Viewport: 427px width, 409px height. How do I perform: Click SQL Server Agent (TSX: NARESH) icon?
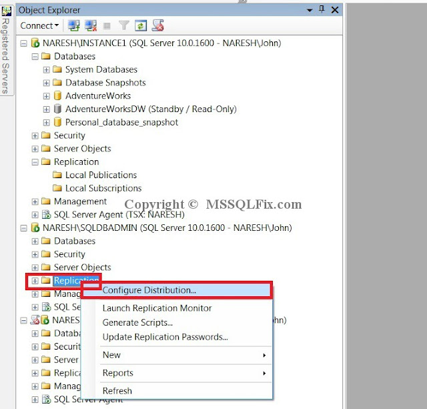tap(46, 215)
